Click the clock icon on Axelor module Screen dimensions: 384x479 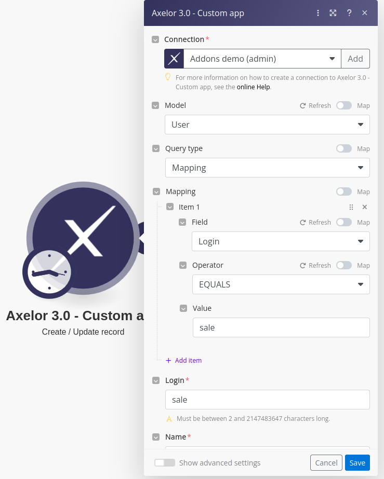(49, 272)
